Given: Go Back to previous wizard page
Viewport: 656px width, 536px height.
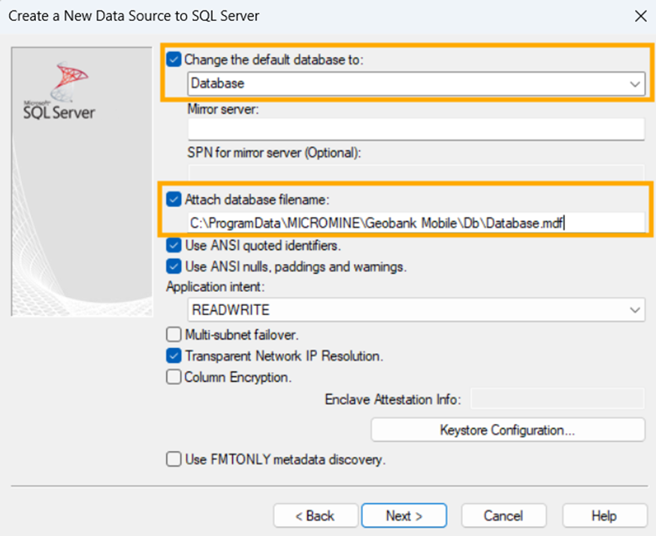Looking at the screenshot, I should coord(315,516).
